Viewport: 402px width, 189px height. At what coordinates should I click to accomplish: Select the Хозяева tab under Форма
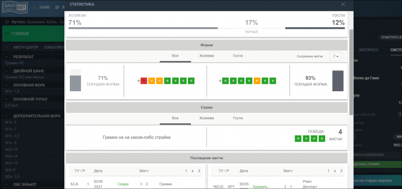[207, 56]
